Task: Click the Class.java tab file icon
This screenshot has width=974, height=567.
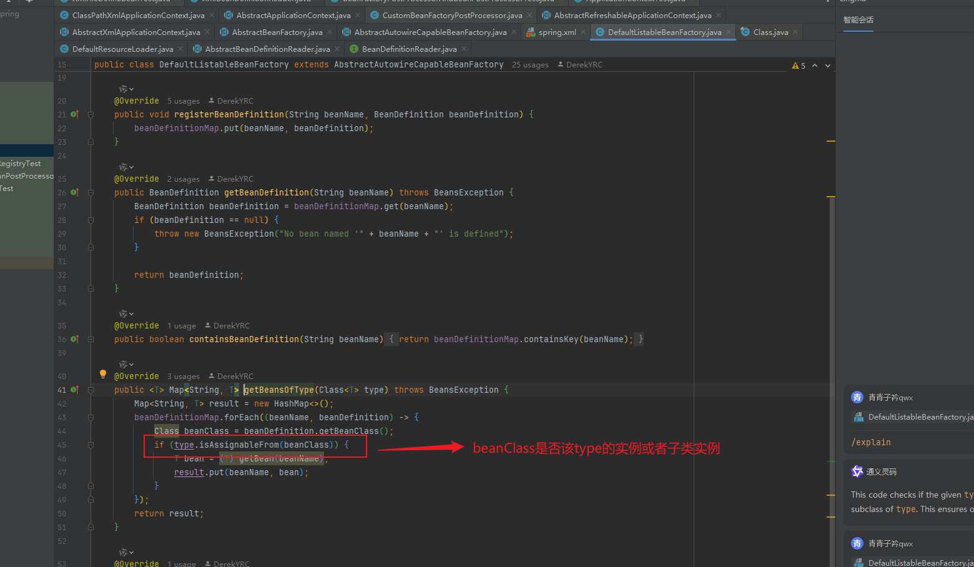Action: [745, 32]
